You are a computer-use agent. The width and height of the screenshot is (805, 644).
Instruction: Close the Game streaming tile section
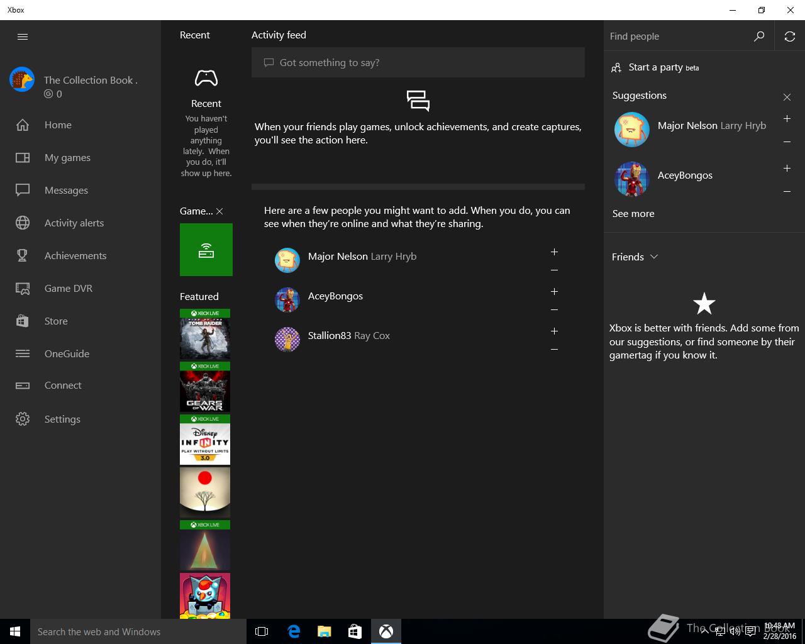(219, 211)
